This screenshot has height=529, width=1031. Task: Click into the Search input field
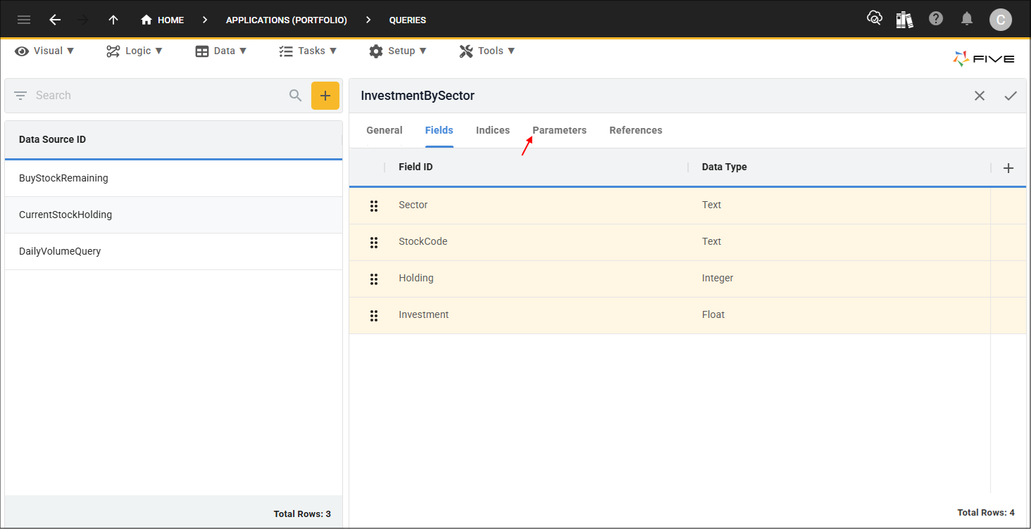pos(158,96)
